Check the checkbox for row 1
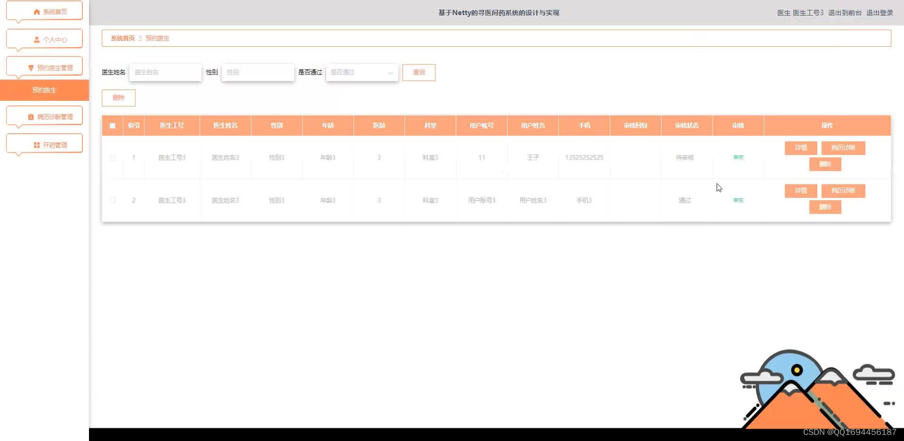 coord(113,157)
